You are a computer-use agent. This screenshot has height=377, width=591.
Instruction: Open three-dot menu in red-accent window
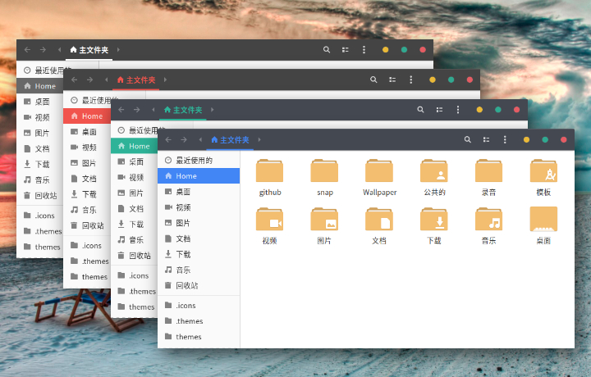(411, 79)
